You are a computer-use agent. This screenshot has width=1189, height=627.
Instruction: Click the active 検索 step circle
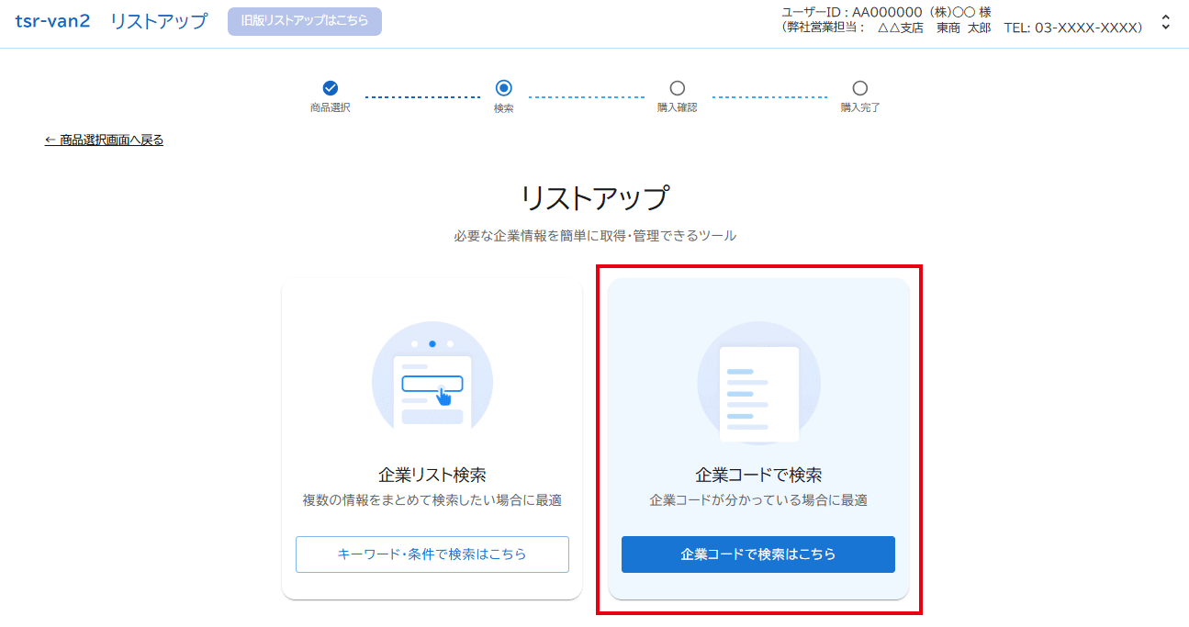503,88
